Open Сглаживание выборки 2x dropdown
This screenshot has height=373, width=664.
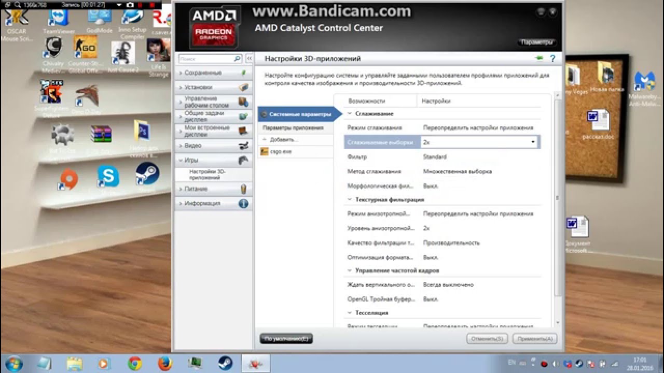point(480,142)
